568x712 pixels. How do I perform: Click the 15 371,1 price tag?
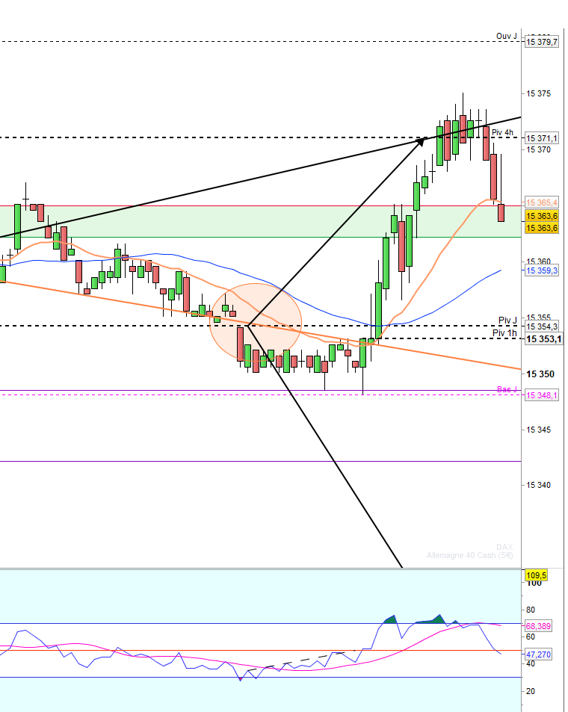point(541,138)
